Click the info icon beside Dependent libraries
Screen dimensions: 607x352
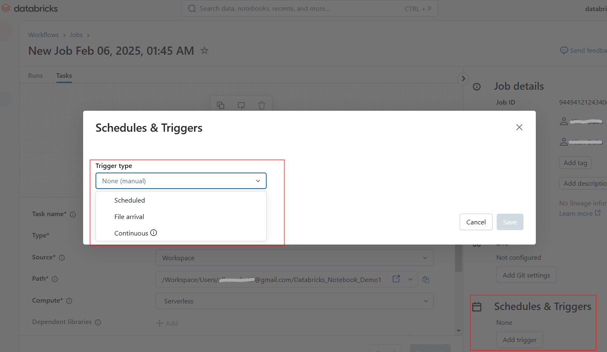pos(98,322)
